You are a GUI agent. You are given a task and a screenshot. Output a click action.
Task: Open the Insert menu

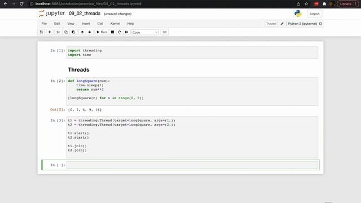86,24
